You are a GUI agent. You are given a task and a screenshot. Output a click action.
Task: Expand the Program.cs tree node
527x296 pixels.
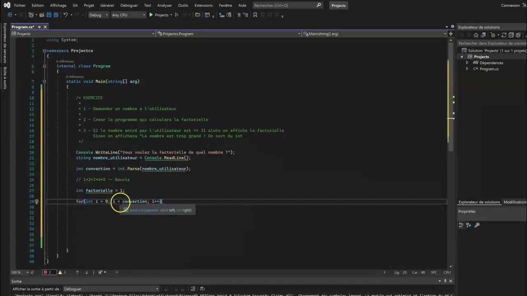[x=467, y=69]
